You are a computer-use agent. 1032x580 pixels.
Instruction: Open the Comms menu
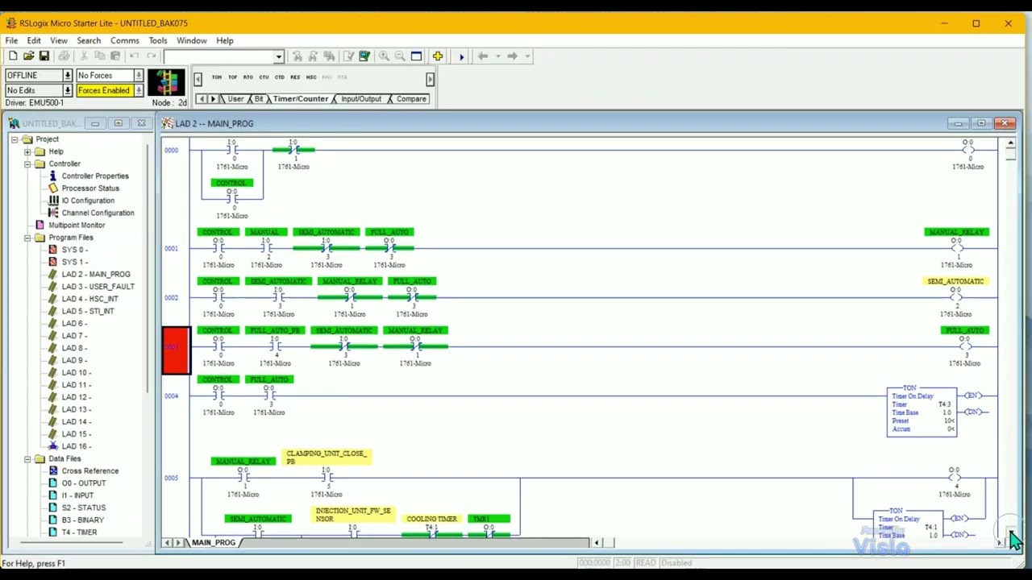click(125, 40)
